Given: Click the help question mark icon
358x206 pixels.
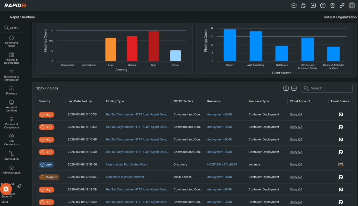Looking at the screenshot, I should 323,5.
